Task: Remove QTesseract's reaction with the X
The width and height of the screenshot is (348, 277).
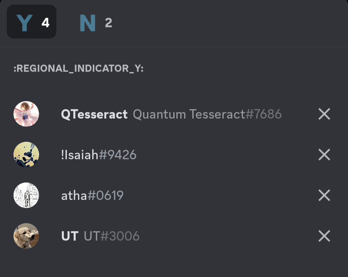Action: [324, 114]
